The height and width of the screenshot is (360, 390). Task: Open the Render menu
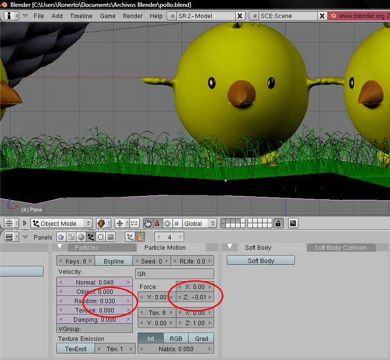(x=133, y=16)
